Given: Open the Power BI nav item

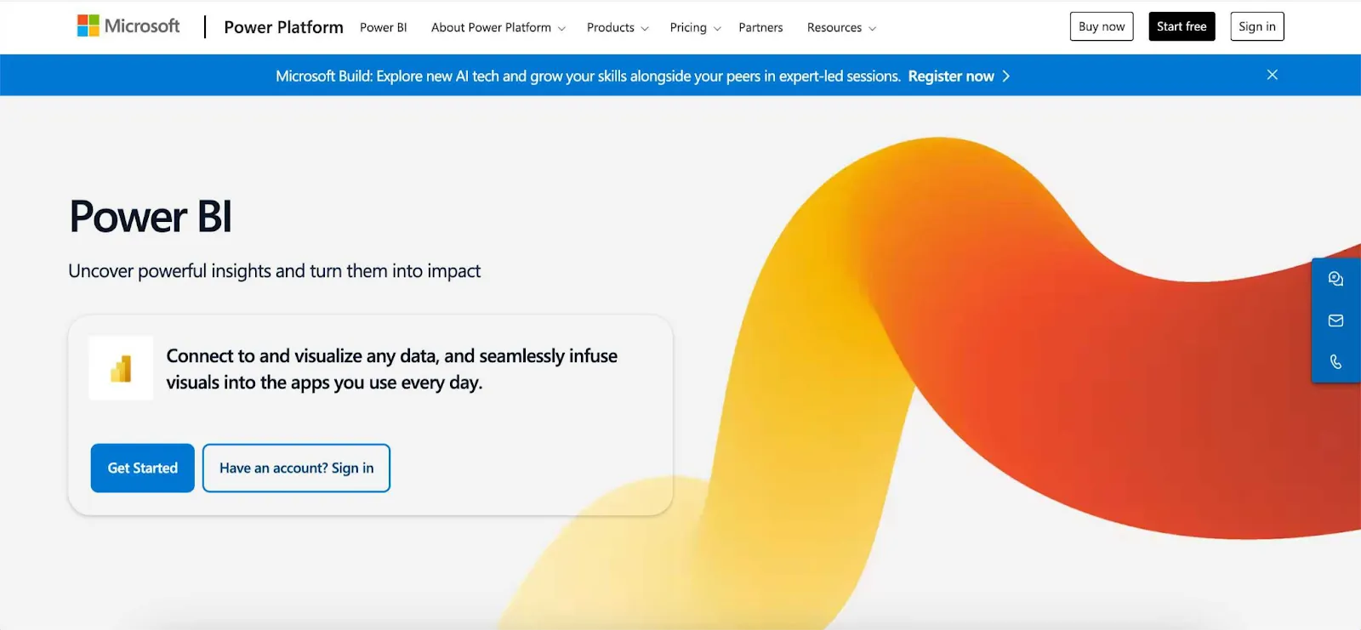Looking at the screenshot, I should 383,27.
